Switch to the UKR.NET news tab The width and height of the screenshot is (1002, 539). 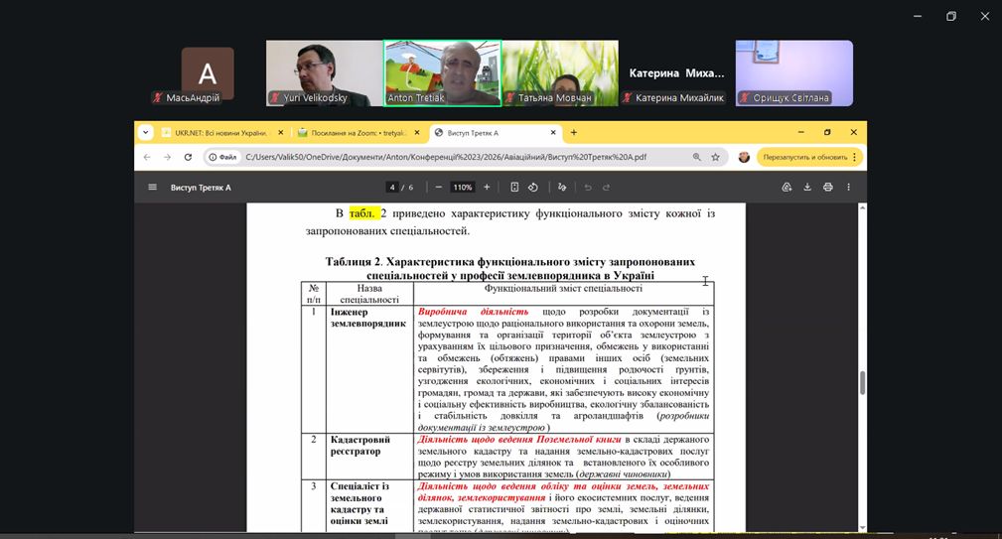pos(214,132)
